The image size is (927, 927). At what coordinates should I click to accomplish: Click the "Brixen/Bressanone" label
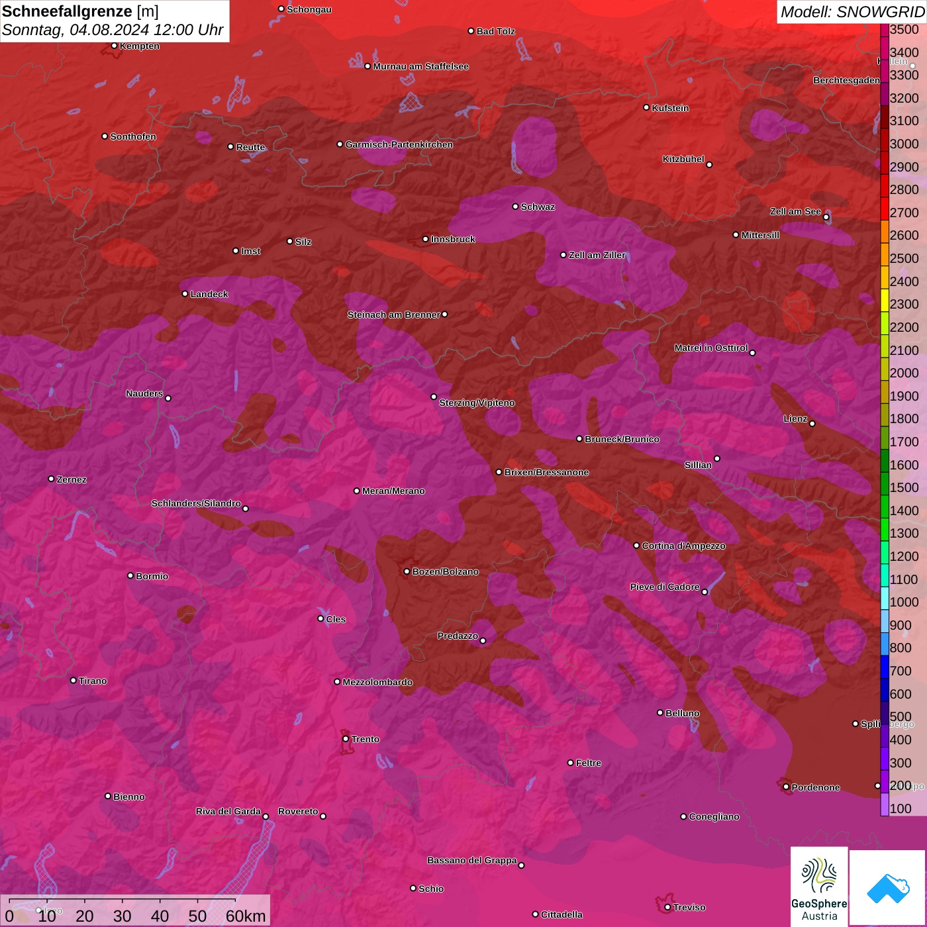(546, 472)
